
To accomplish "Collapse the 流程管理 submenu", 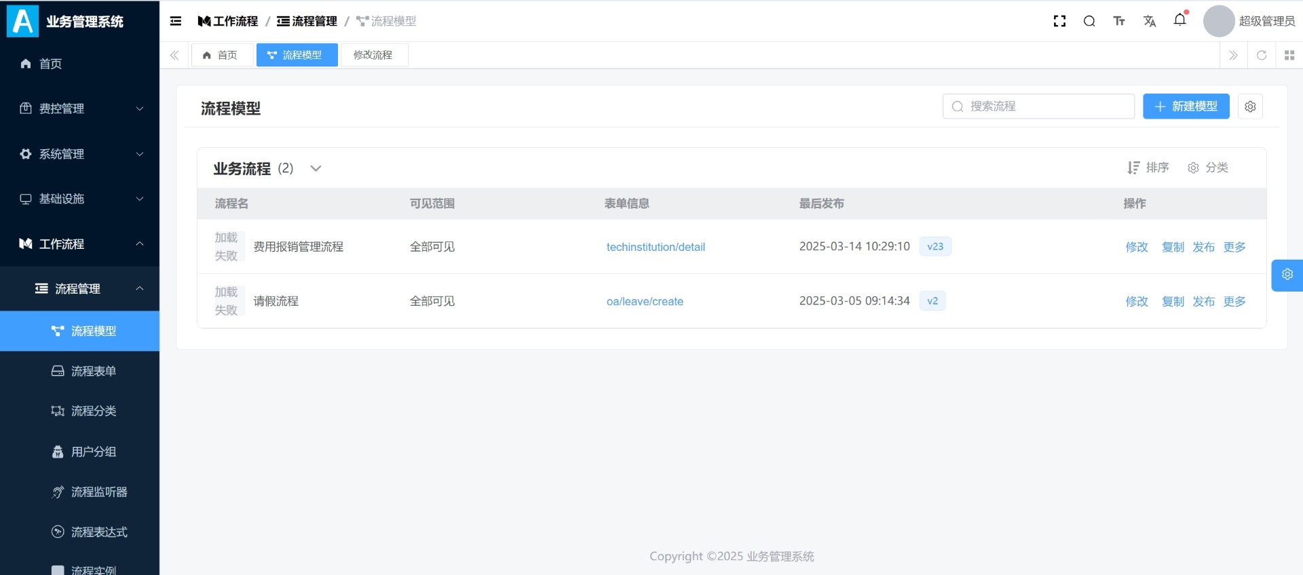I will click(79, 289).
